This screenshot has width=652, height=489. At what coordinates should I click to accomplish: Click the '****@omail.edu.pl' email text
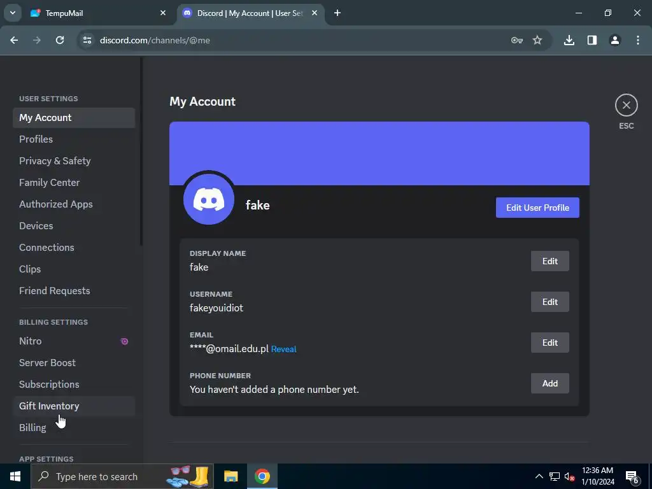(229, 349)
